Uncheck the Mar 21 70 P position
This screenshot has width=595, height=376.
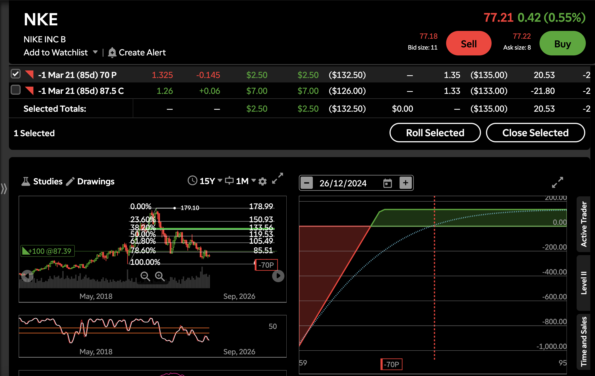point(16,74)
